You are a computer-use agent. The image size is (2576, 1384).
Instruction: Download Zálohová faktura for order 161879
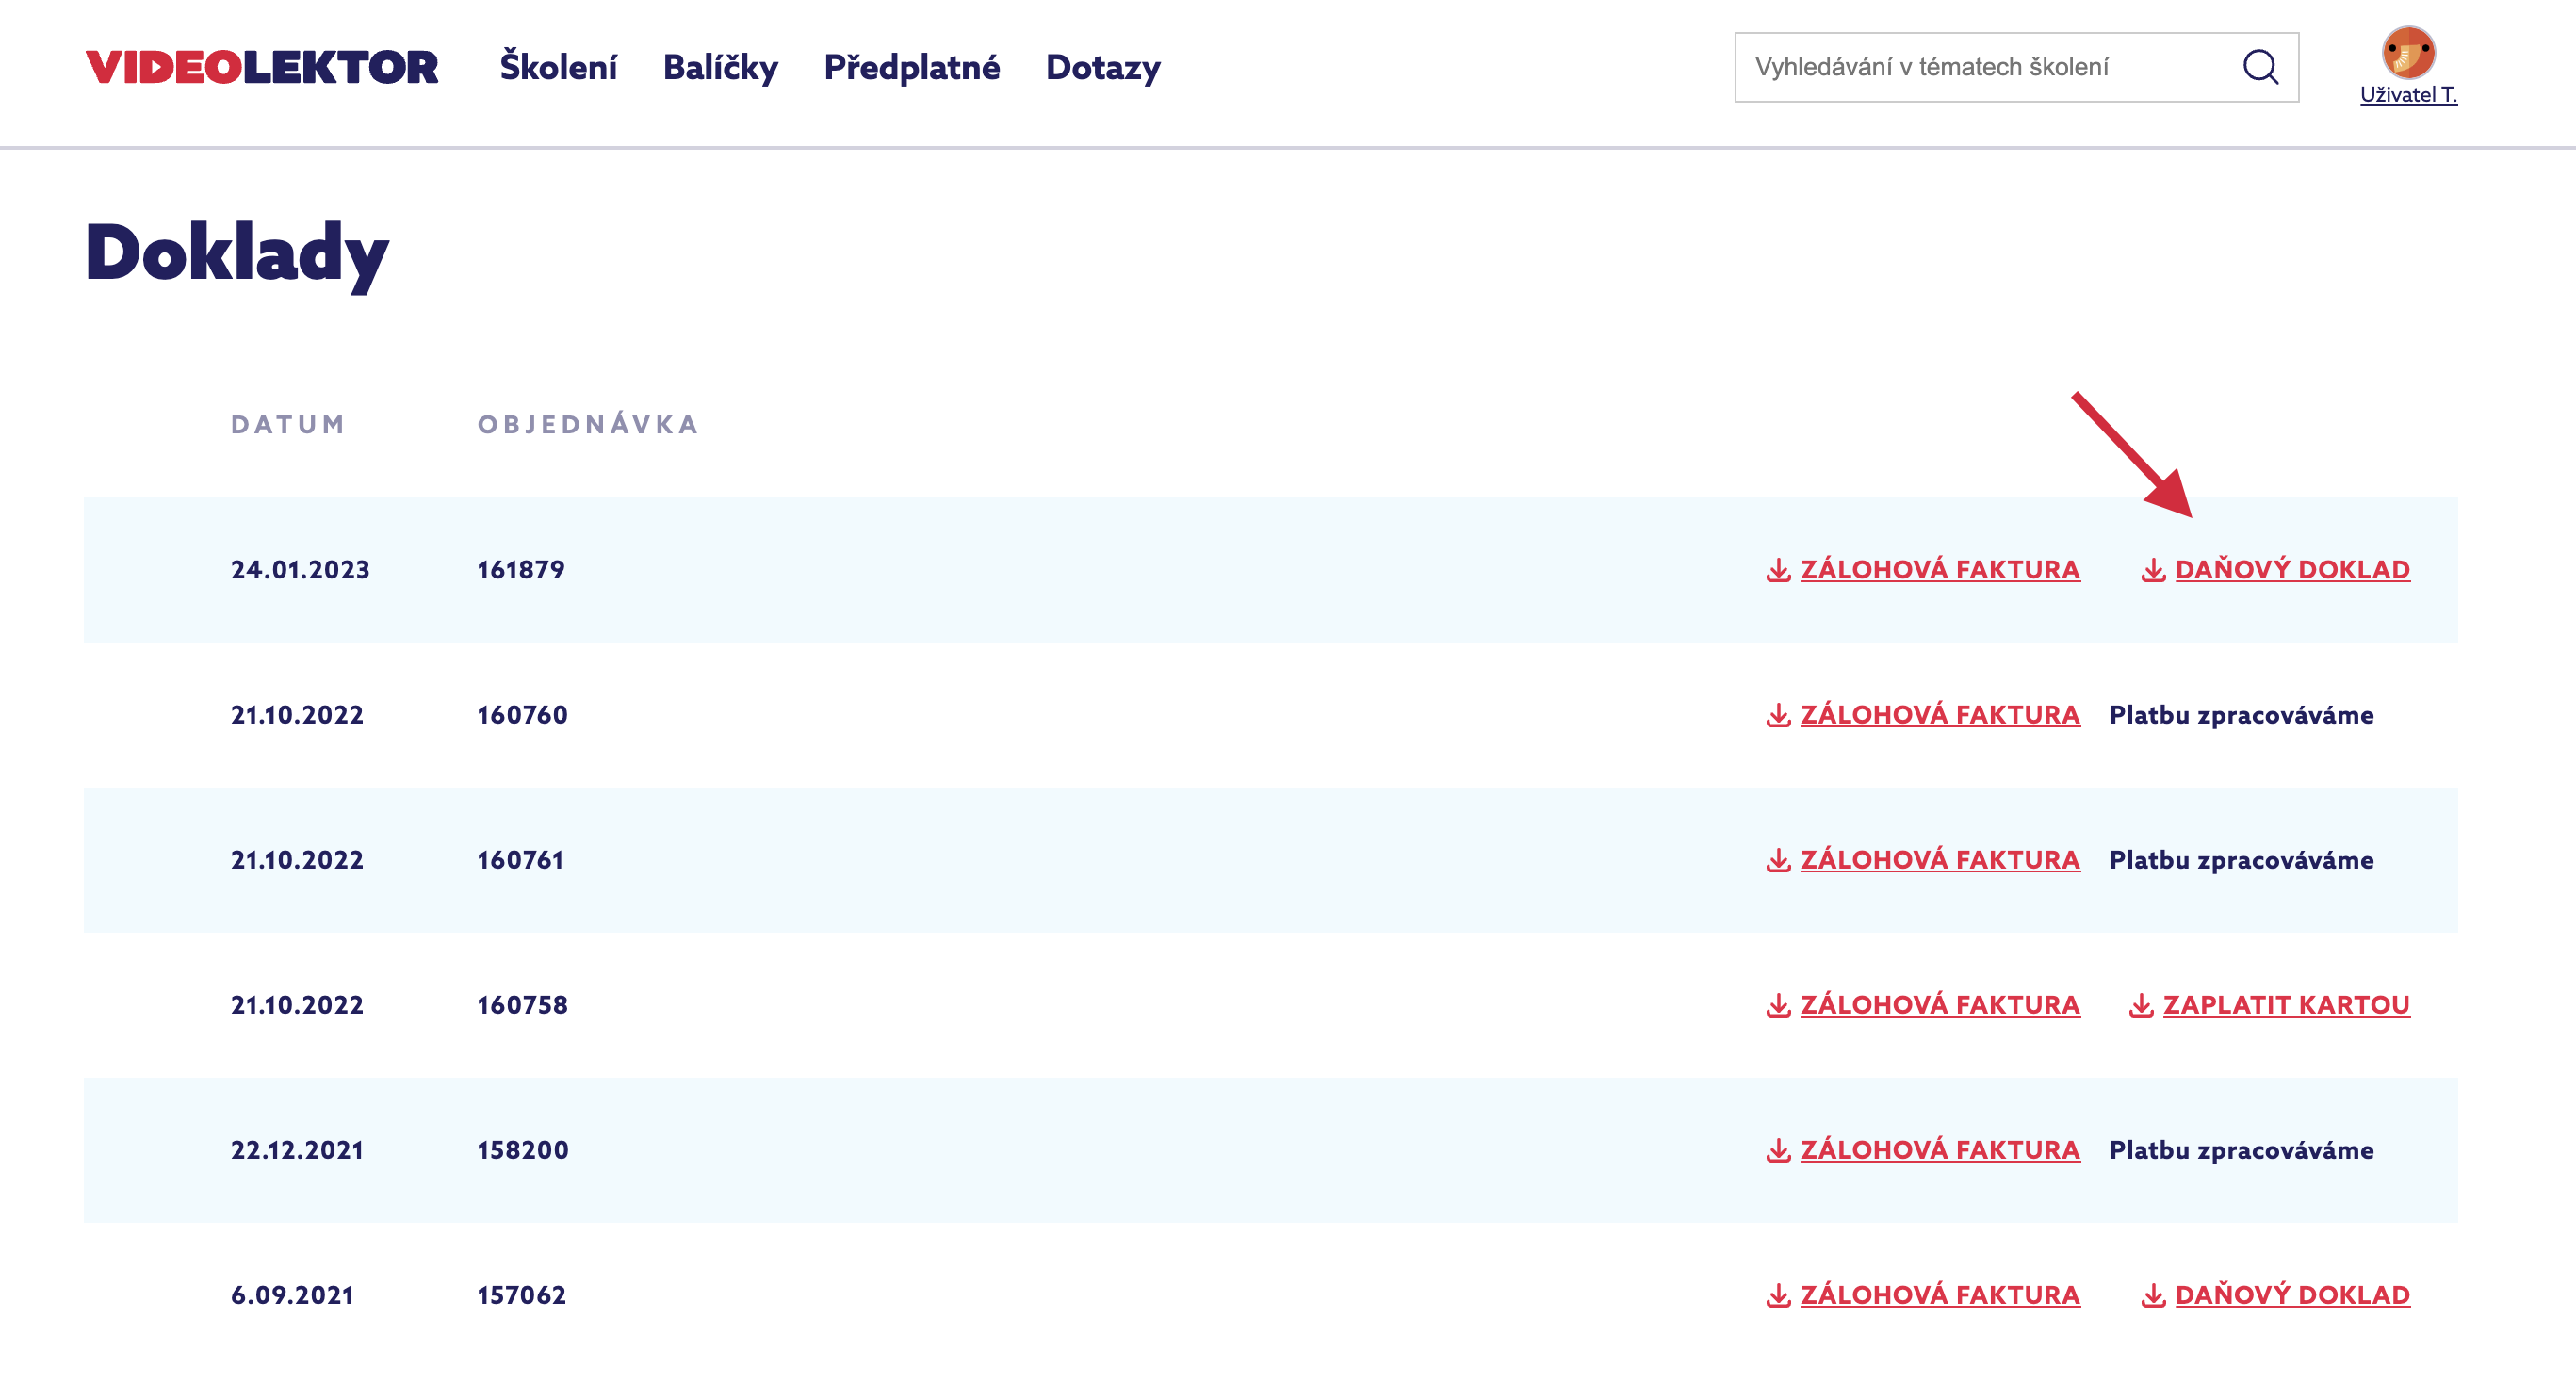1940,569
